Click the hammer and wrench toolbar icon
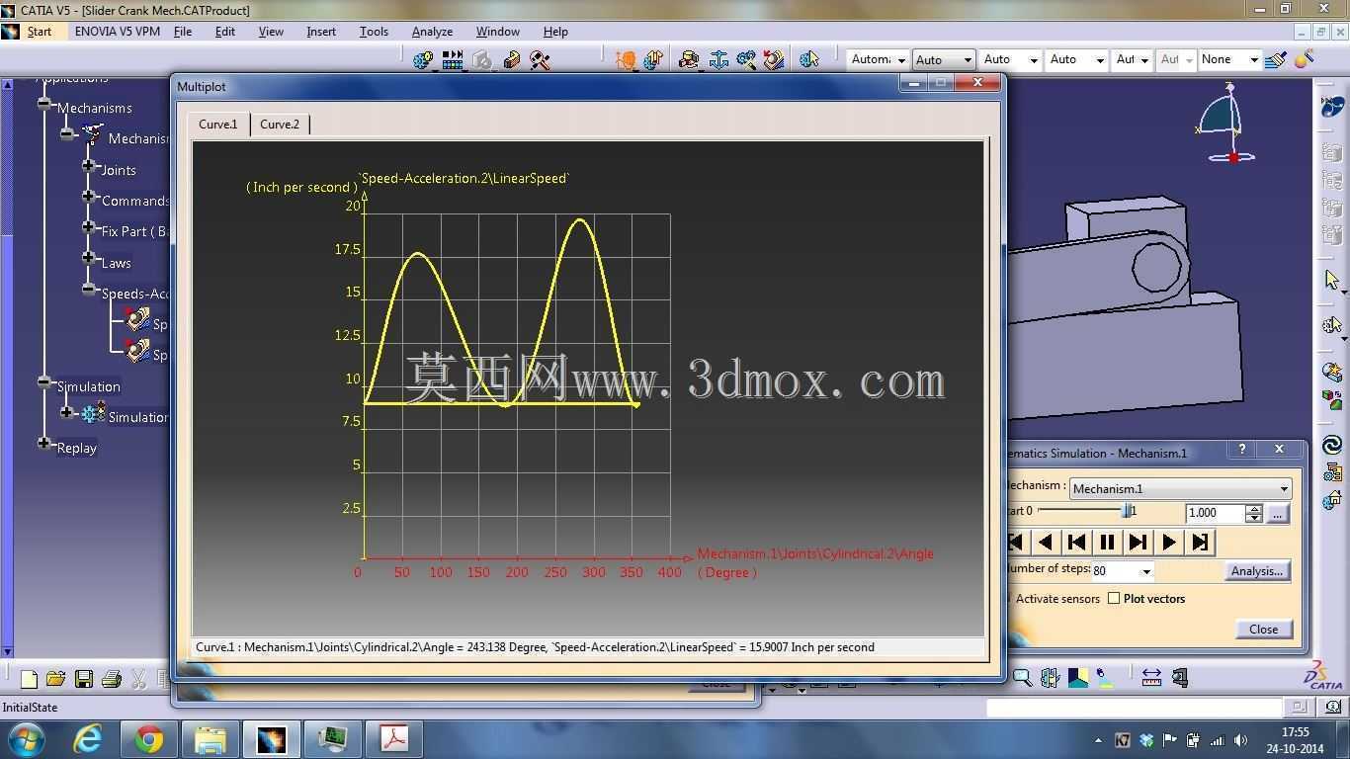The width and height of the screenshot is (1350, 759). [540, 60]
